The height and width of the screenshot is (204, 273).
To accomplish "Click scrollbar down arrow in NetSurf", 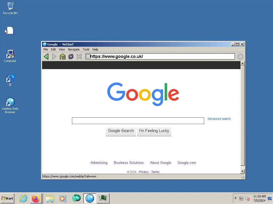I will pos(242,171).
